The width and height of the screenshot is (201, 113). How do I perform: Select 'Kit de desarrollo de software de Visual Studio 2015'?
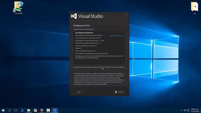(91, 53)
